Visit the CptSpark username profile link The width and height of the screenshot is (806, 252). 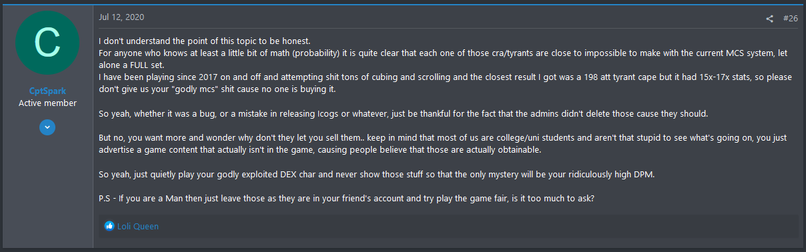tap(47, 91)
